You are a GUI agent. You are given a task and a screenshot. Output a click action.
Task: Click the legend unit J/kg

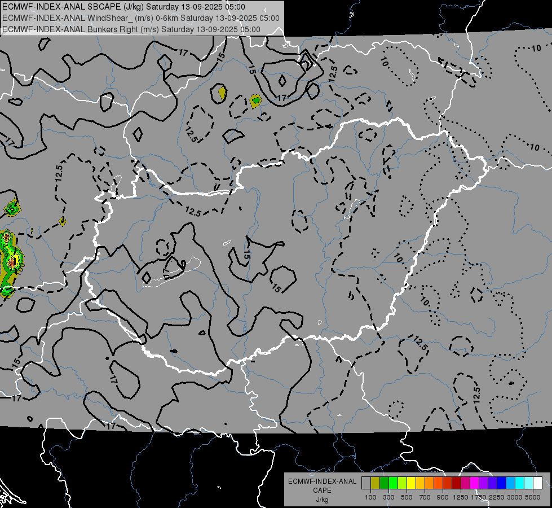coord(322,500)
